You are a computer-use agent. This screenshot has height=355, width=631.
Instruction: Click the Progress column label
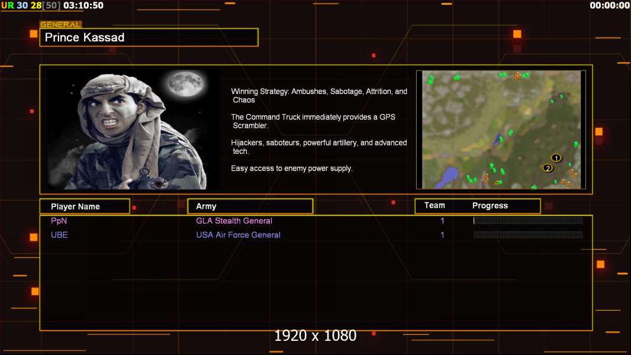[x=490, y=205]
